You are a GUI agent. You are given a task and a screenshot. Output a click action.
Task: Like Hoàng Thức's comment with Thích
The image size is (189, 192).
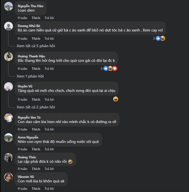(x=36, y=169)
